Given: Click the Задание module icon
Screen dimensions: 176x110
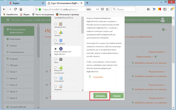Looking at the screenshot, I should coord(61,86).
